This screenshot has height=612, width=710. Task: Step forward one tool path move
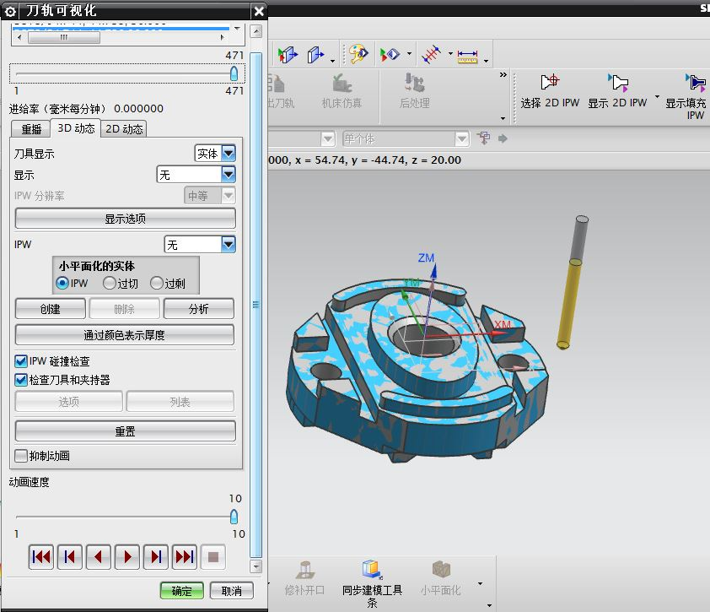click(155, 556)
